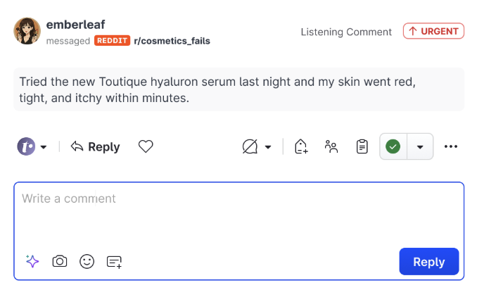Open the AI assist sparkle icon
The width and height of the screenshot is (477, 290).
[x=32, y=261]
